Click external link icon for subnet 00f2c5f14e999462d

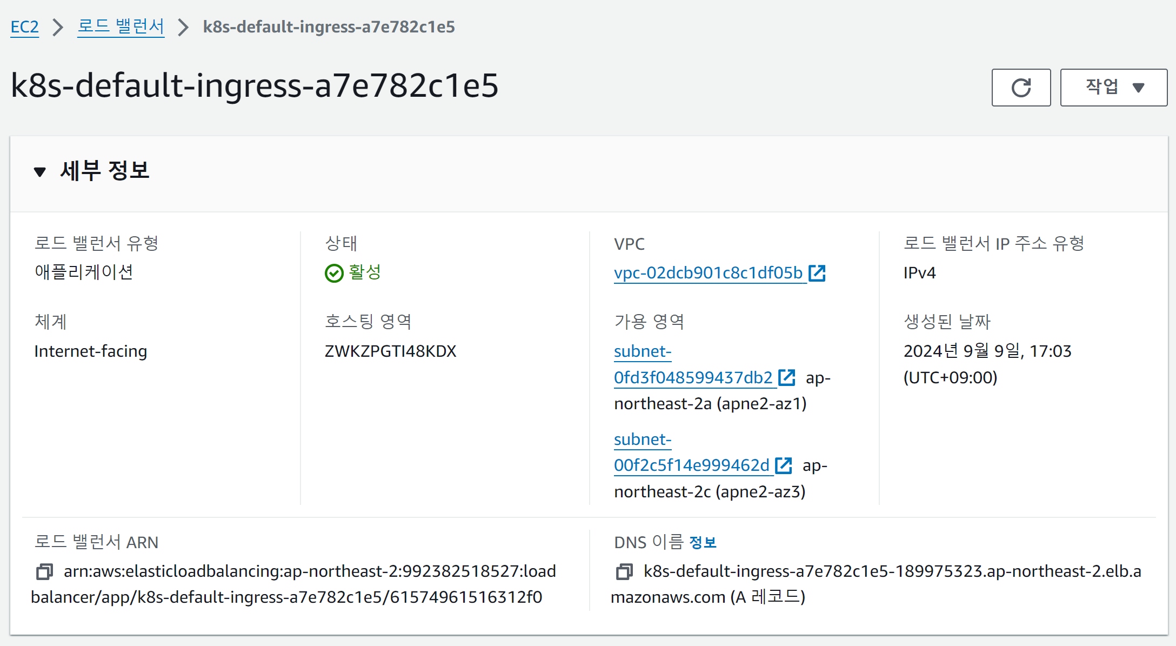click(783, 465)
